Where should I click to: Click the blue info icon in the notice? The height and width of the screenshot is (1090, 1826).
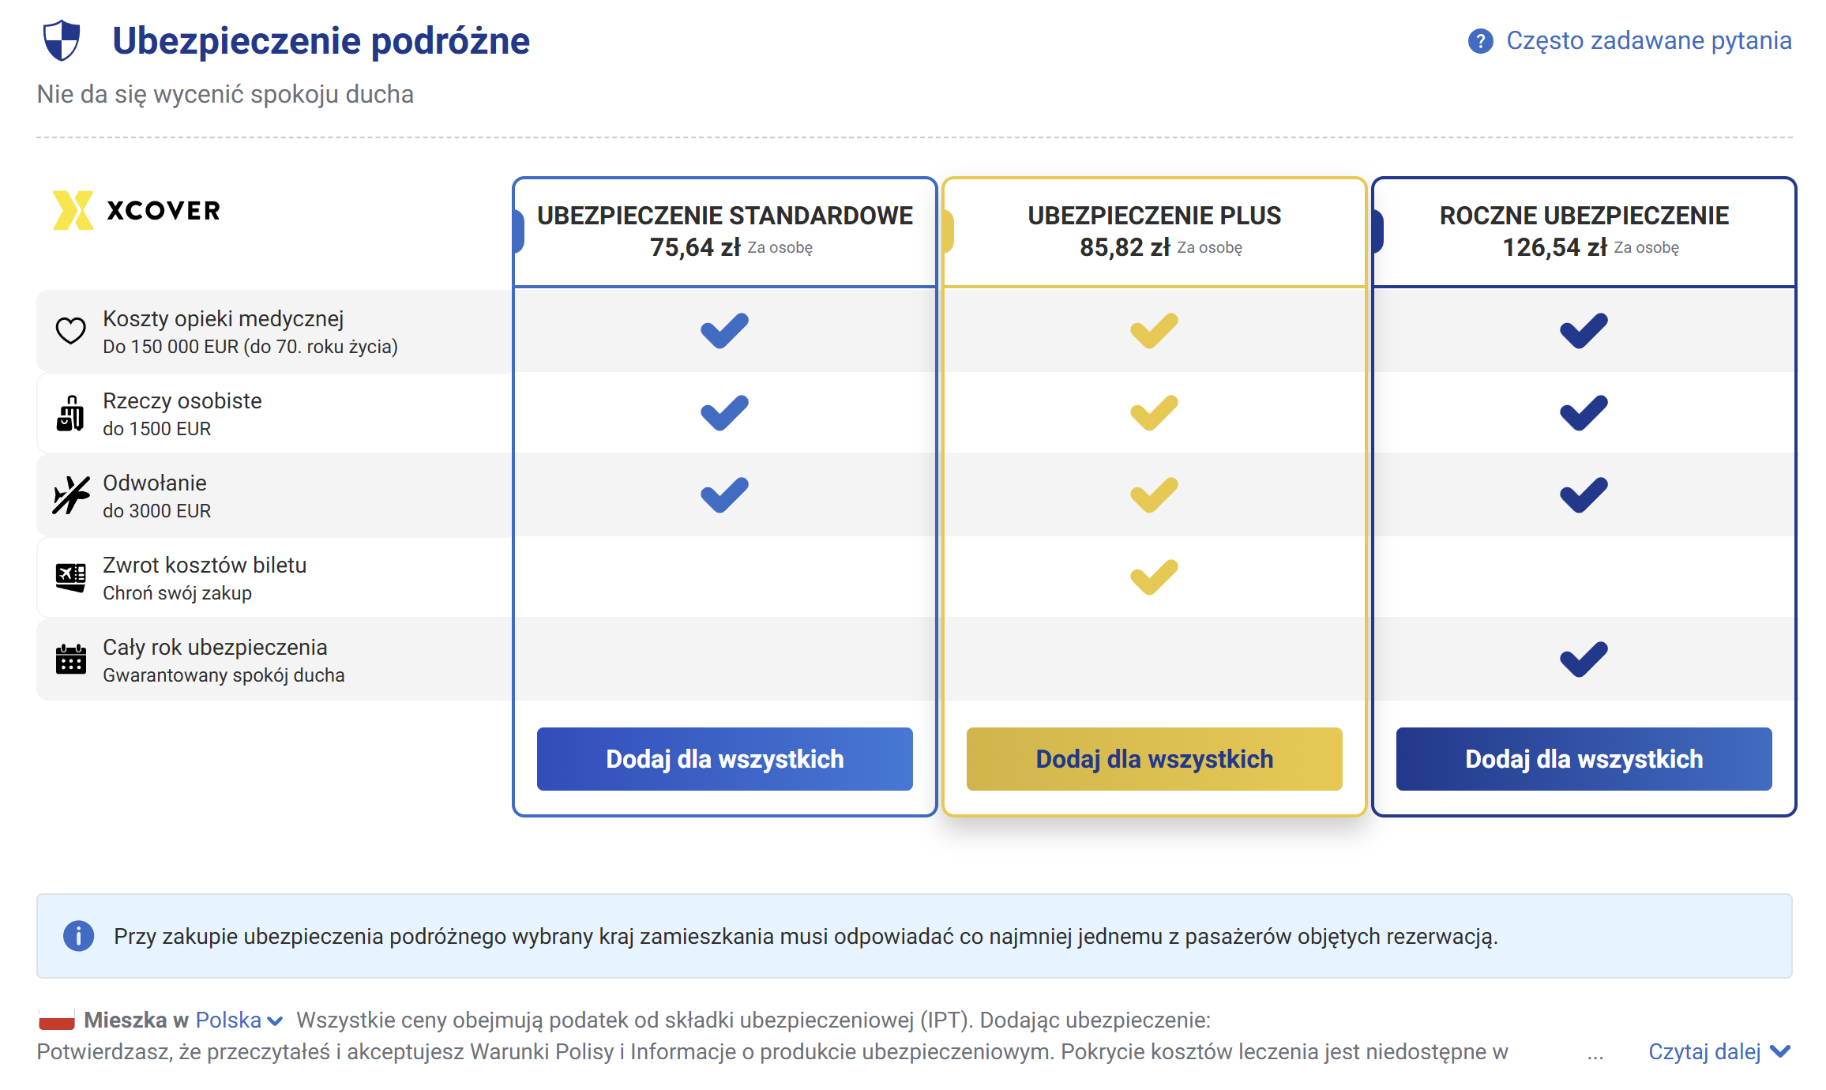tap(78, 936)
